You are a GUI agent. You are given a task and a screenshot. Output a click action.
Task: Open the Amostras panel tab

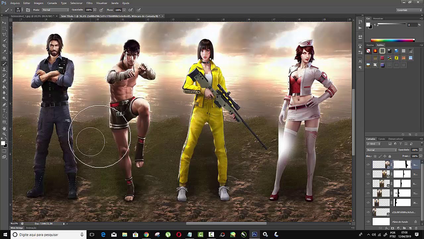click(x=378, y=19)
